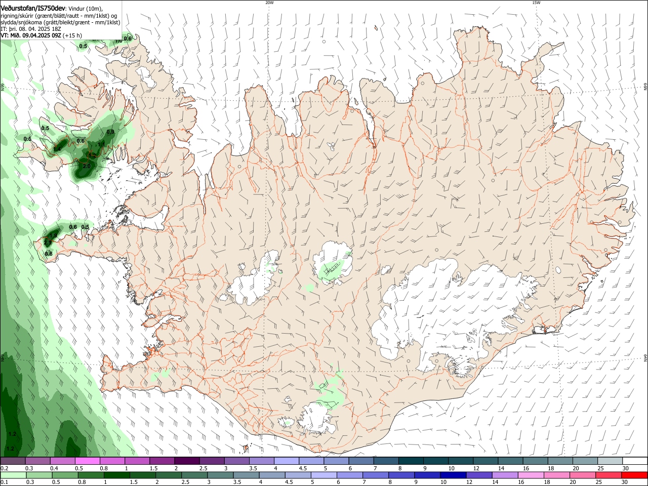Pick the bright pink 0.5–0.8 snow scale swatch
Viewport: 648px width, 486px height.
88,461
